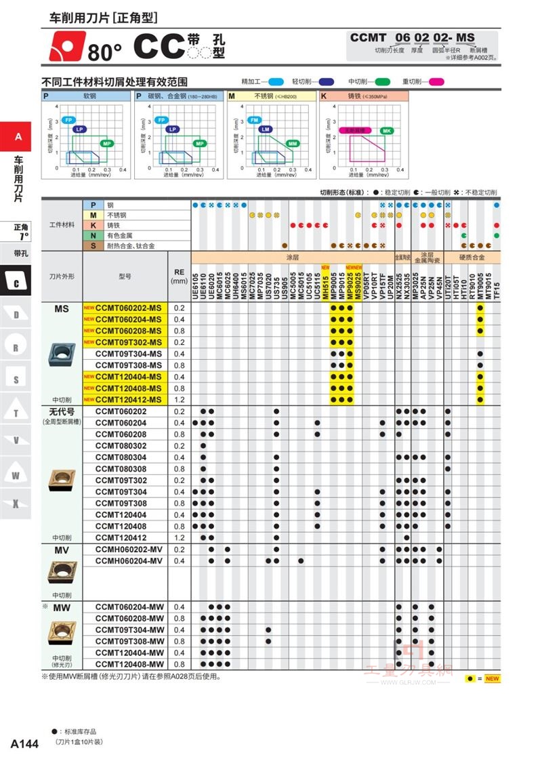Click the 硬质合金 column group header
Viewport: 542px width, 759px height.
(x=472, y=257)
